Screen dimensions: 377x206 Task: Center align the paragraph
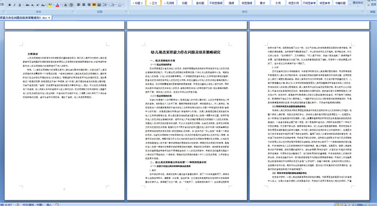[x=84, y=5]
